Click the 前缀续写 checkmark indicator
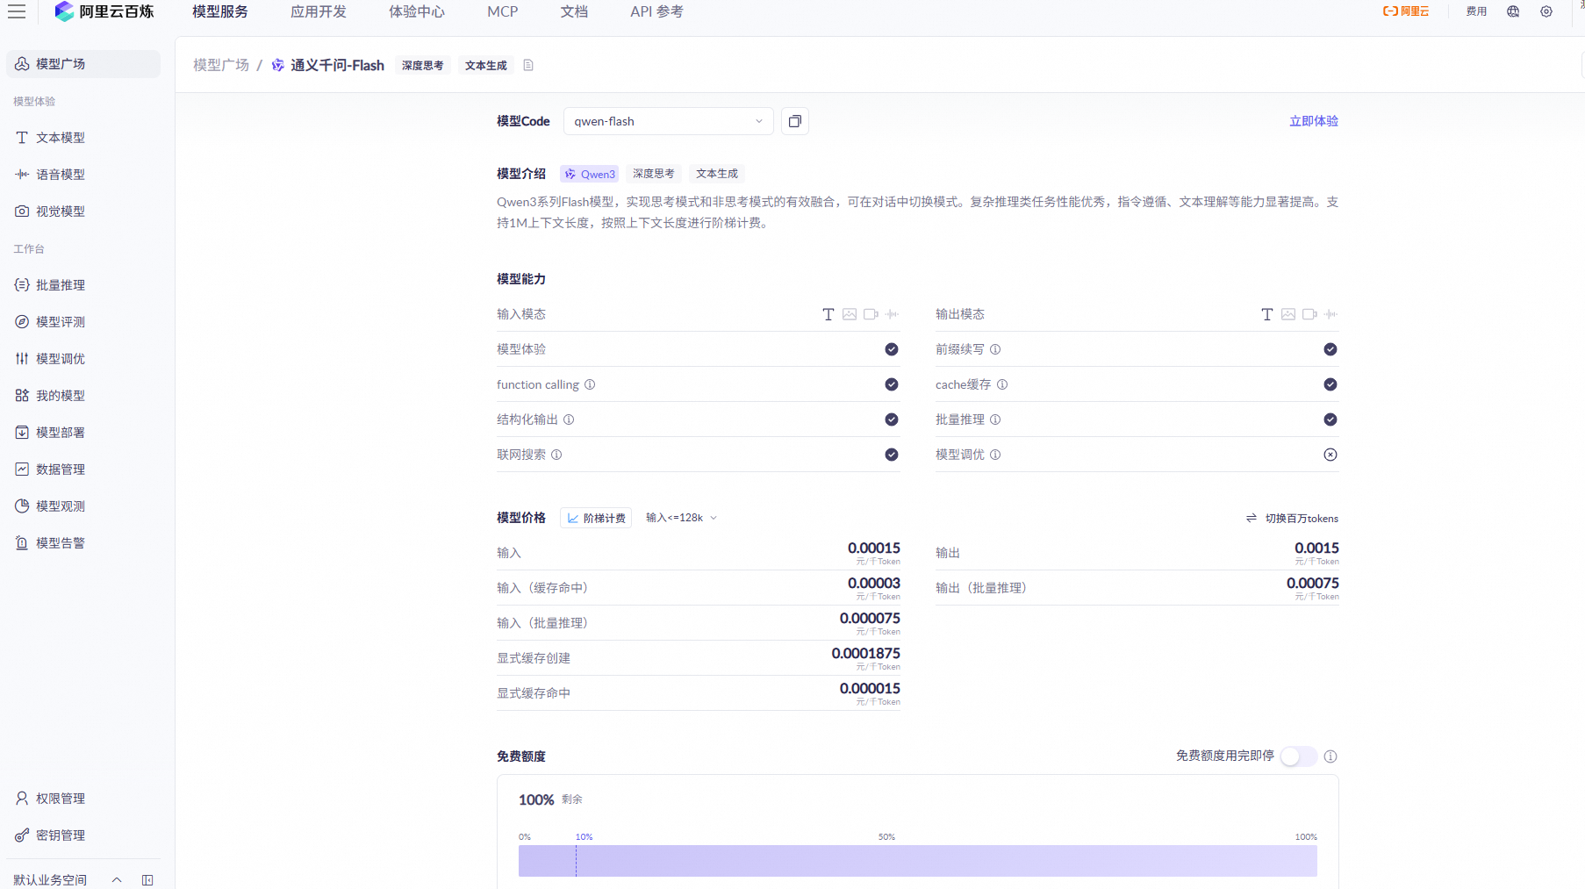 point(1330,349)
